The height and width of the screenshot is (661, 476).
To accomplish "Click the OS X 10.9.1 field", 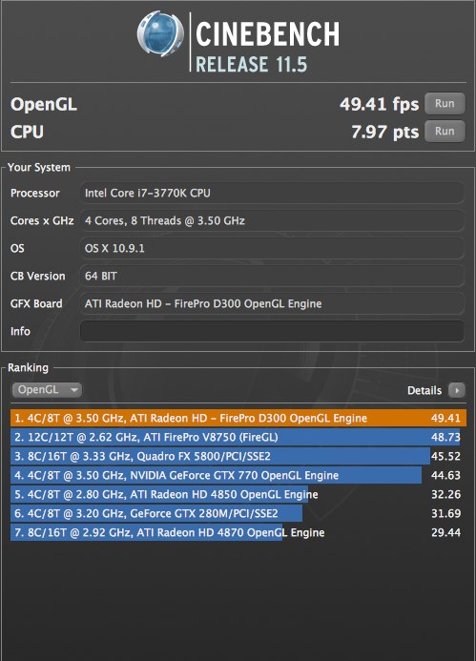I will point(272,248).
